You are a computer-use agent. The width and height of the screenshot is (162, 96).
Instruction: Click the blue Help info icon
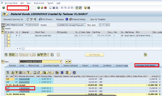tap(67, 19)
